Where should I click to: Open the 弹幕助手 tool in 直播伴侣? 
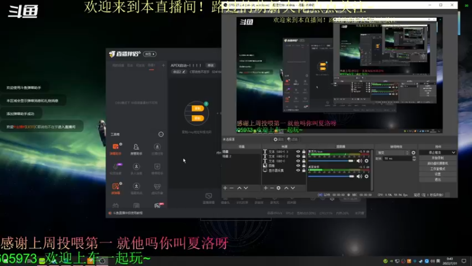pos(115,149)
